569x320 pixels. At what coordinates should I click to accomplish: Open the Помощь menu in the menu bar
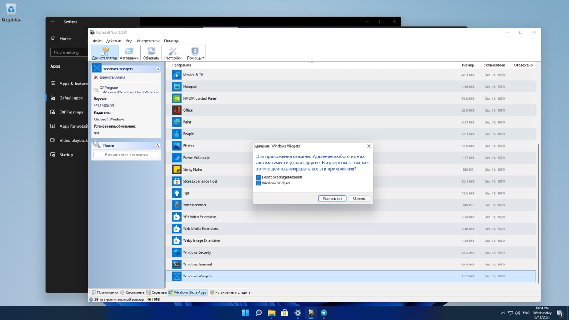[171, 41]
